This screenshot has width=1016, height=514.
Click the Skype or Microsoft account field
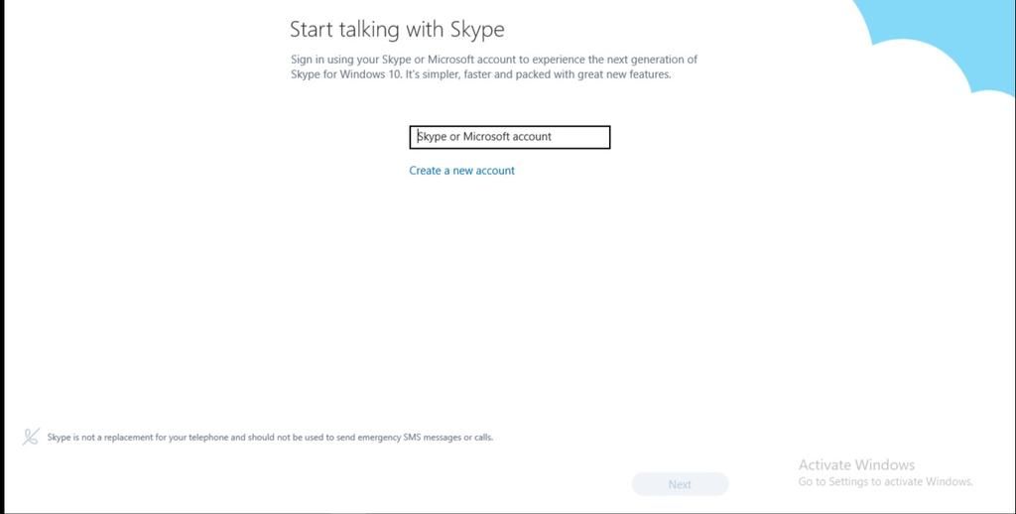click(509, 137)
